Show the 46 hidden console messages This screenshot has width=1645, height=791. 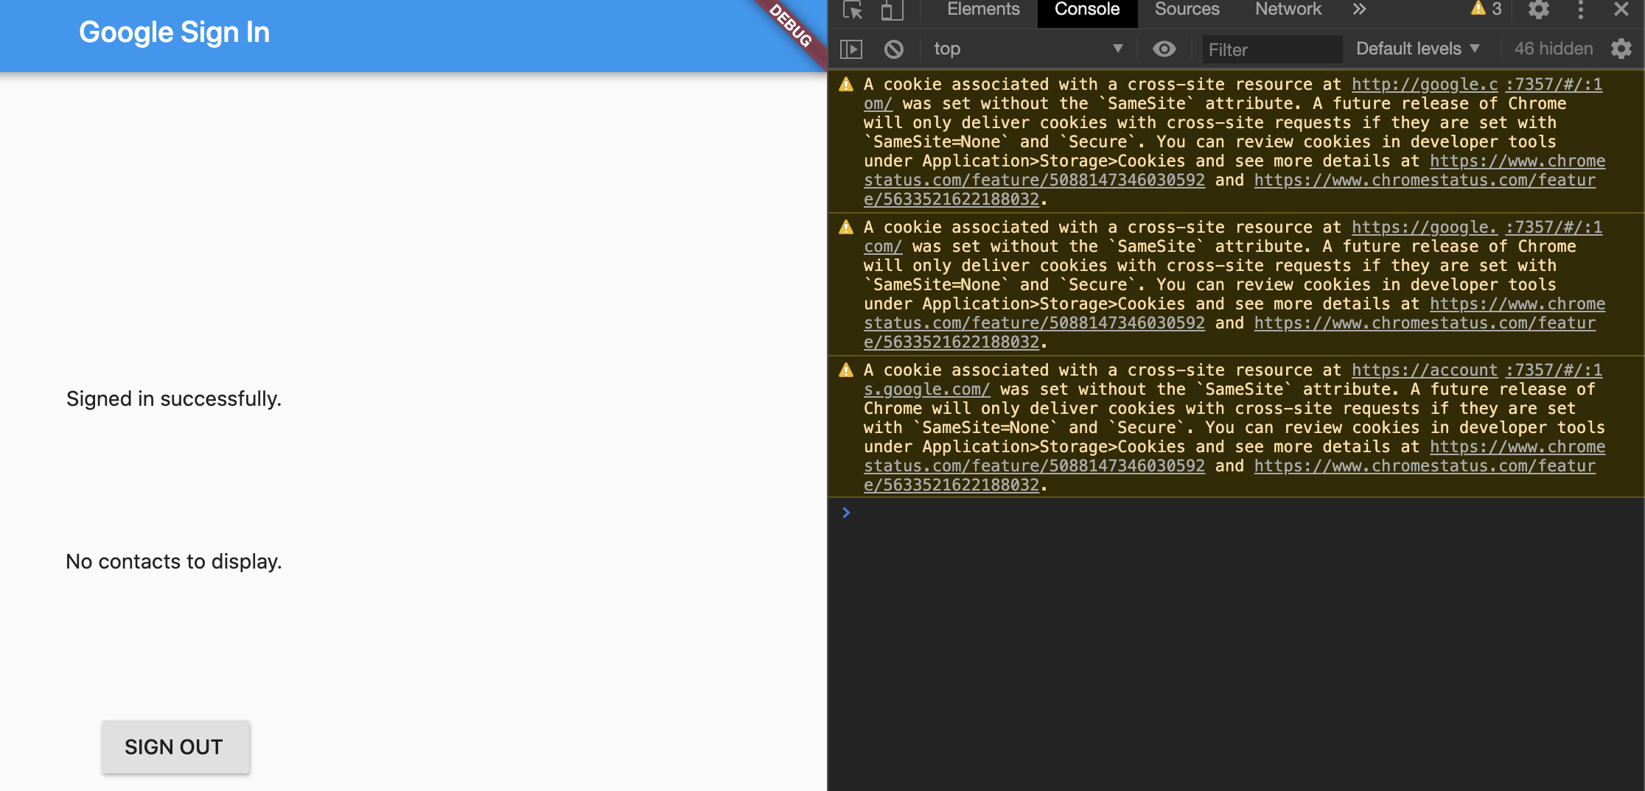pos(1552,48)
